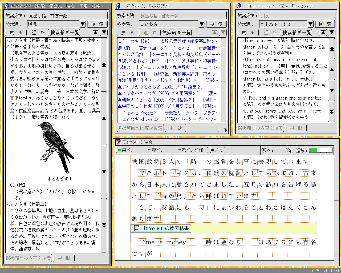Screen dimensions: 341x273
Task: Toggle the メモ switch
Action: [217, 150]
